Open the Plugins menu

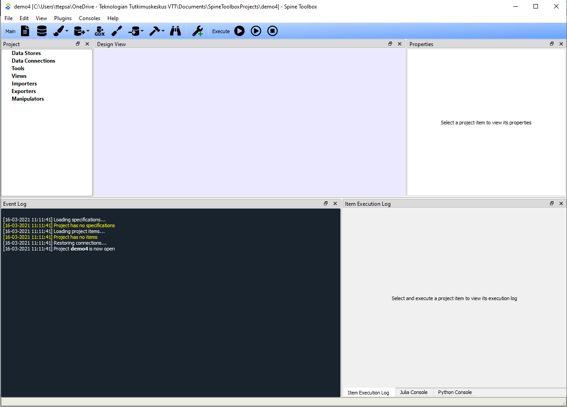pos(62,18)
